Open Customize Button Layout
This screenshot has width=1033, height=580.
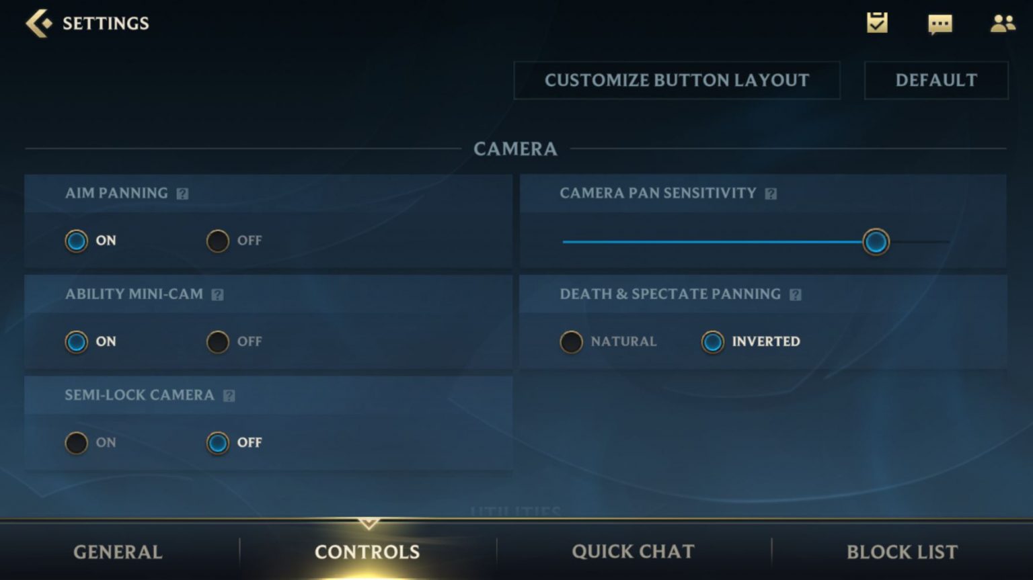click(677, 81)
